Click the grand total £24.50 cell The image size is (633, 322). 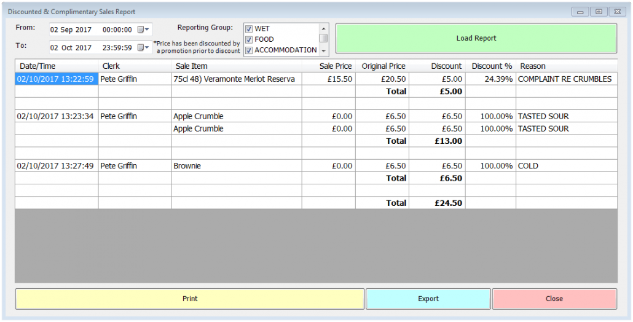point(437,203)
